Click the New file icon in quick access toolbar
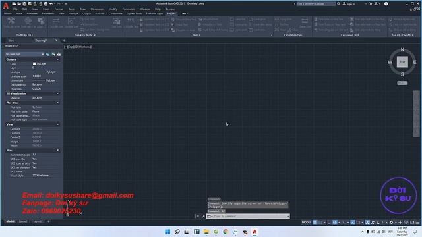The image size is (422, 237). pyautogui.click(x=14, y=4)
